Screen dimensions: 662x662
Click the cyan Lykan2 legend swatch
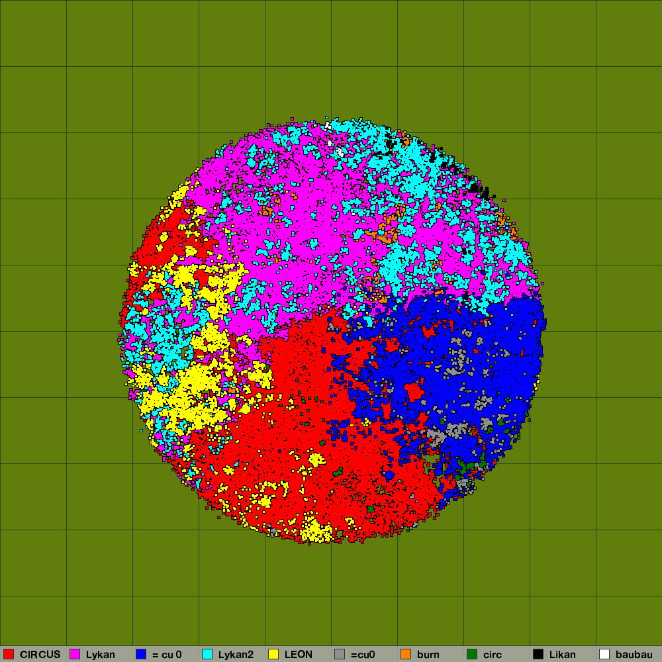[207, 654]
